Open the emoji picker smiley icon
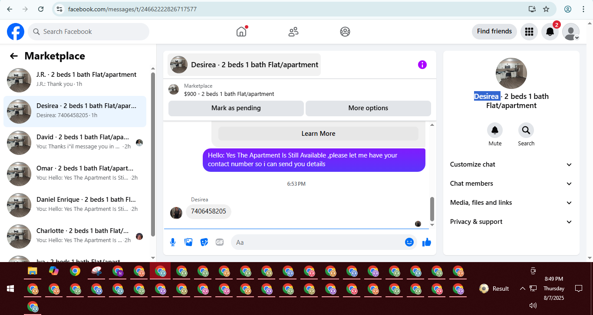 (409, 242)
